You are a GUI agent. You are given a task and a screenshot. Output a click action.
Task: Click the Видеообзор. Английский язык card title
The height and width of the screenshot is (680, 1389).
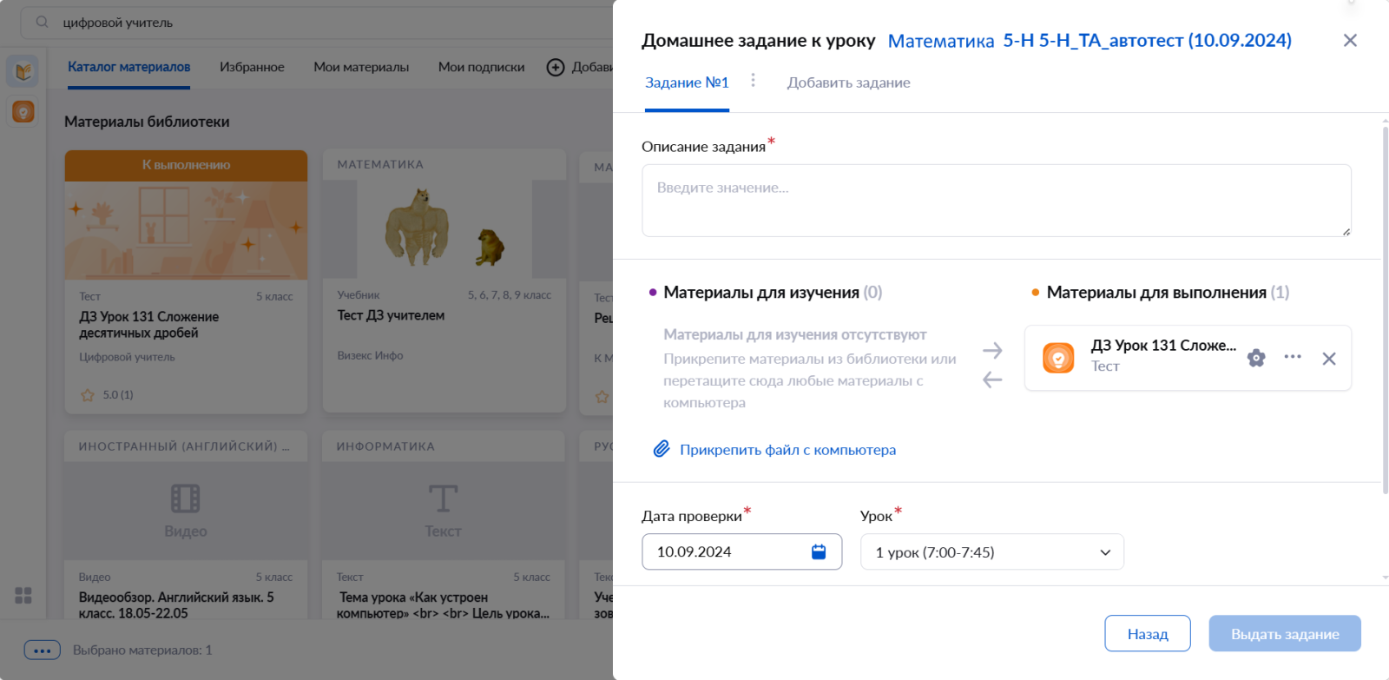tap(176, 605)
